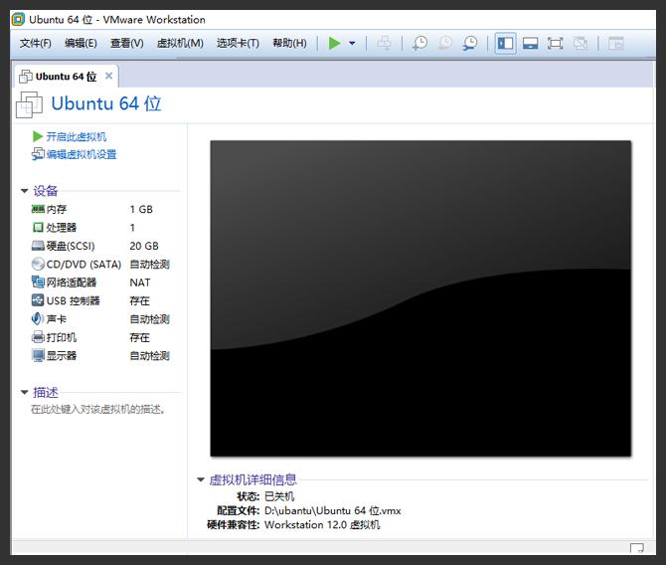The image size is (666, 565).
Task: Collapse the 设备 section
Action: point(25,191)
